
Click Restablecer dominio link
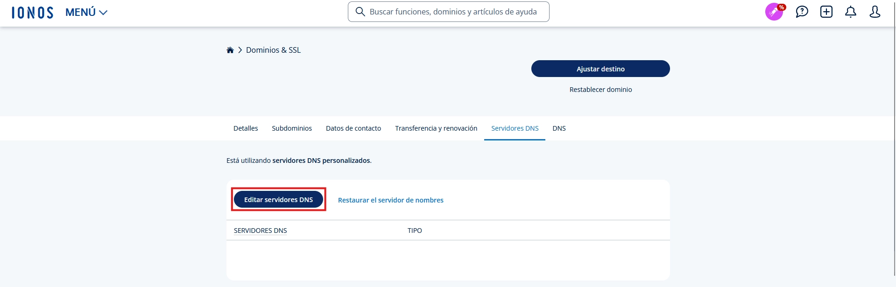tap(600, 90)
